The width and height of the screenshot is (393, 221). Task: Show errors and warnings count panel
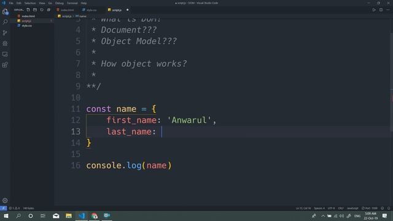point(14,208)
